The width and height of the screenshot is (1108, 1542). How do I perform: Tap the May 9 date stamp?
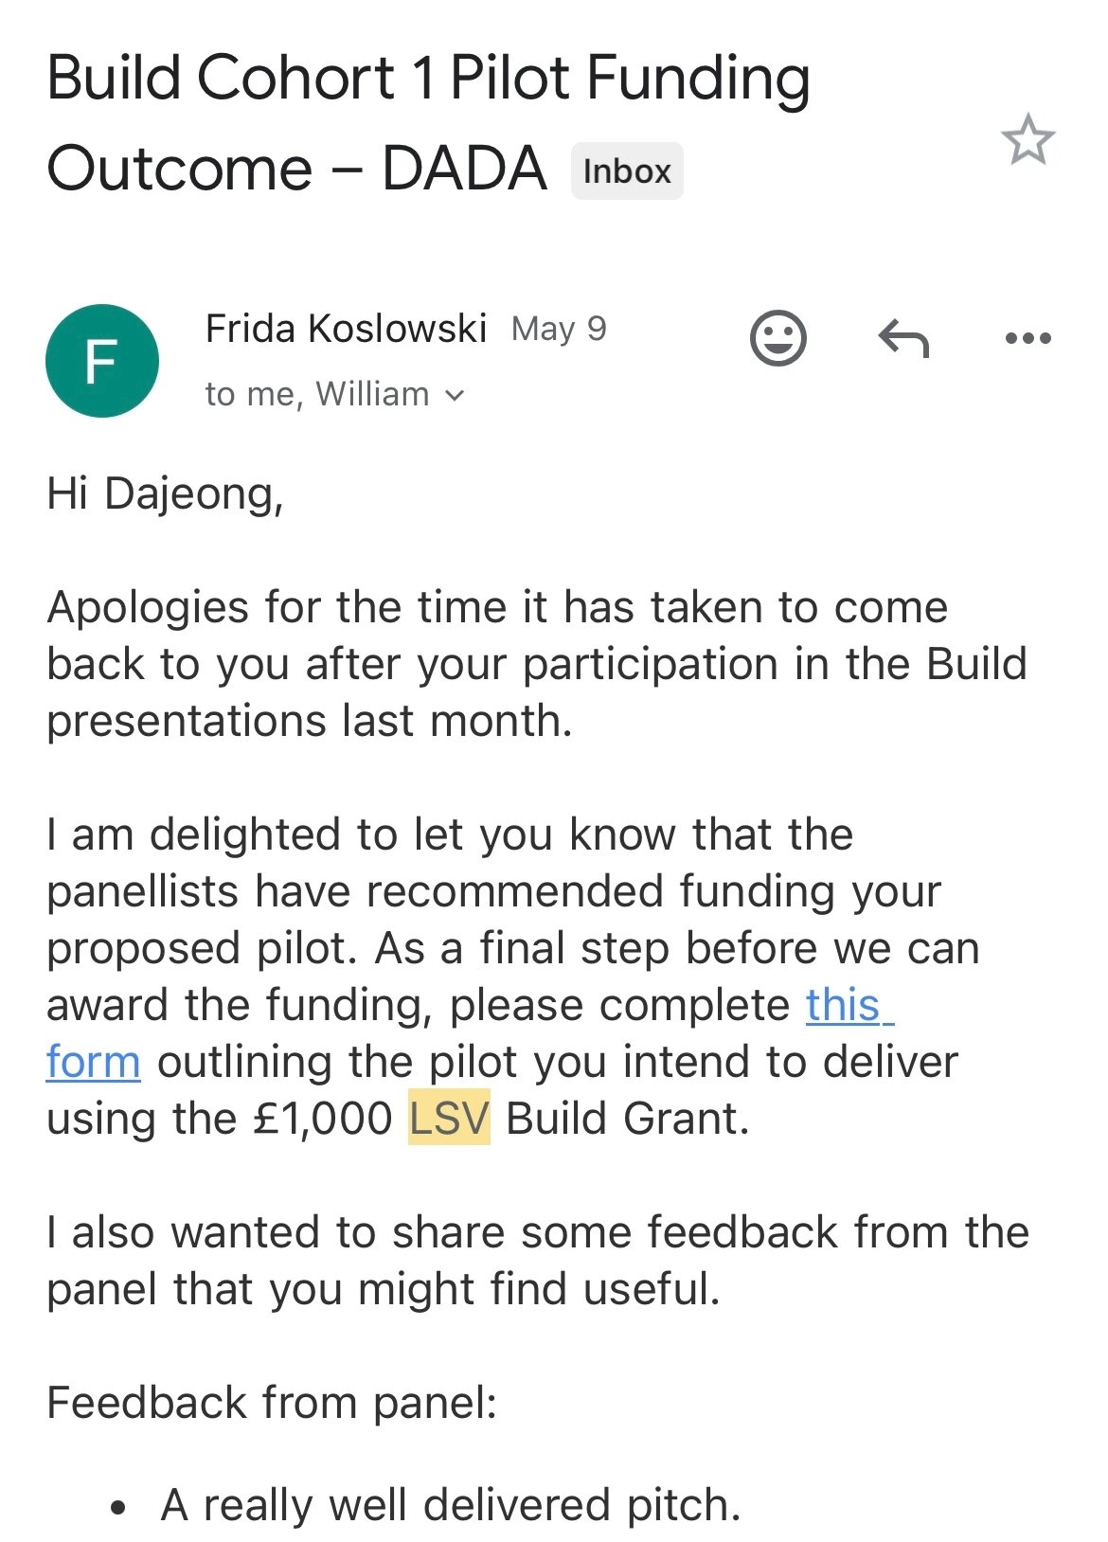559,329
